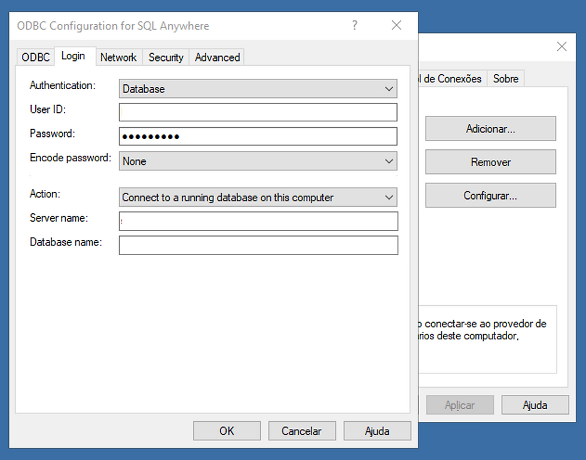Viewport: 586px width, 460px height.
Task: Confirm the ODBC configuration with OK
Action: point(227,431)
